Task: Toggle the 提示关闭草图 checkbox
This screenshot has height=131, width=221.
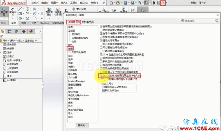Action: (x=101, y=41)
